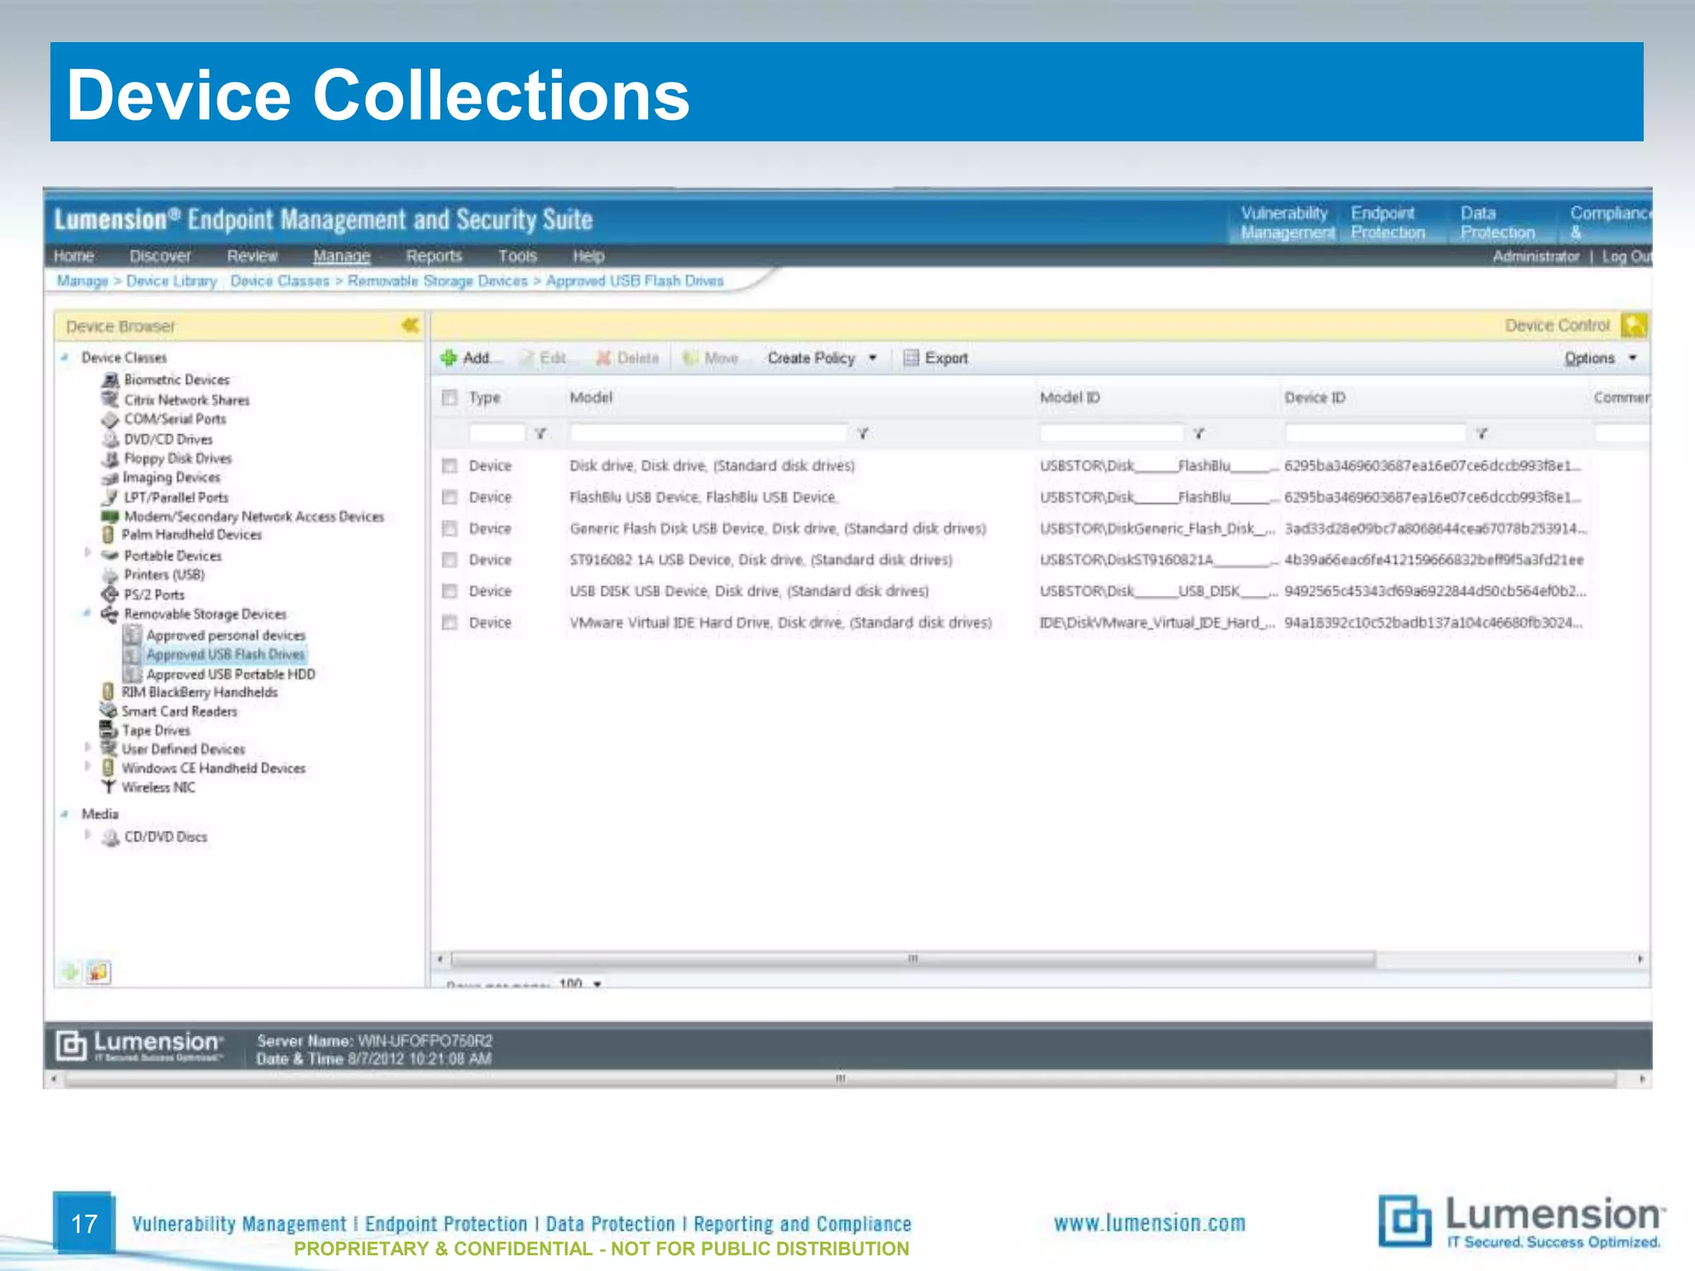The height and width of the screenshot is (1271, 1695).
Task: Expand the Portable Devices node
Action: [x=88, y=554]
